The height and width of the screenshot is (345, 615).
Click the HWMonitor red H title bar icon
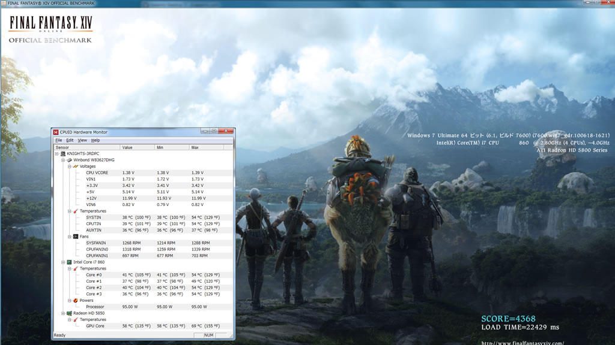pyautogui.click(x=56, y=132)
